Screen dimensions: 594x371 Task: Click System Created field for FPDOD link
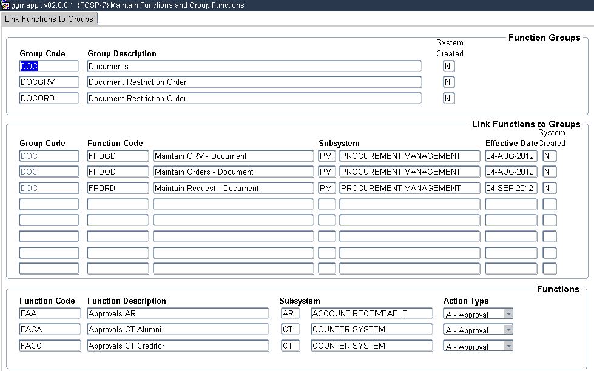pyautogui.click(x=549, y=172)
